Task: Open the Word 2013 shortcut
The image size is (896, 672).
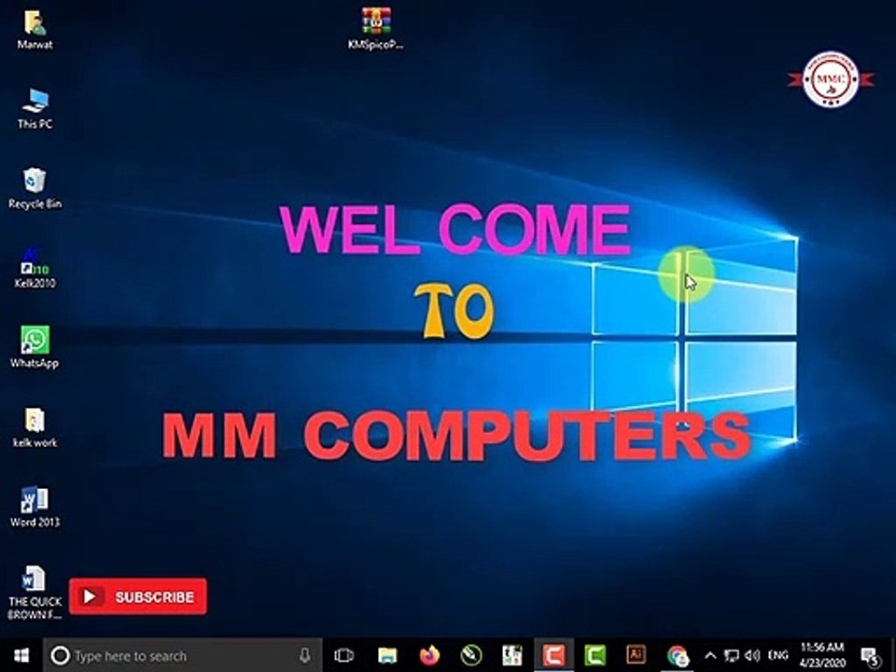Action: click(35, 507)
